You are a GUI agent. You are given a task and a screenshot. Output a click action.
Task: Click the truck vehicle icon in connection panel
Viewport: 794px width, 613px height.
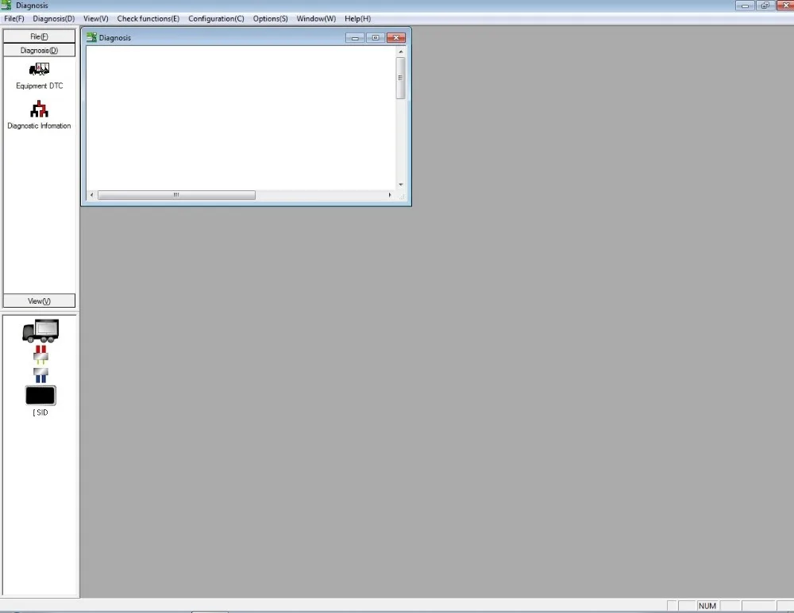pyautogui.click(x=40, y=331)
